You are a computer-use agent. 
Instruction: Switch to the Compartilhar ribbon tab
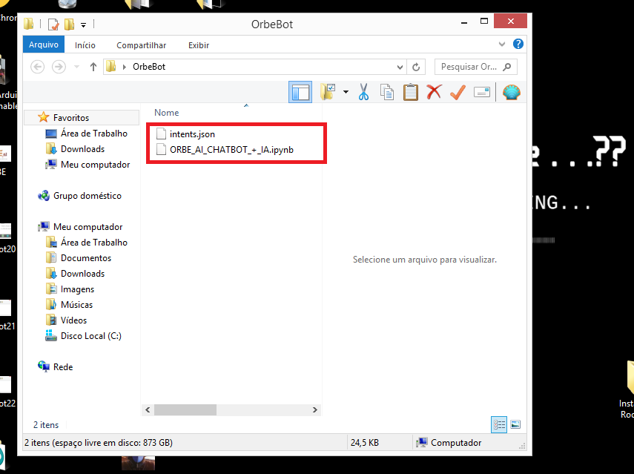(x=141, y=45)
